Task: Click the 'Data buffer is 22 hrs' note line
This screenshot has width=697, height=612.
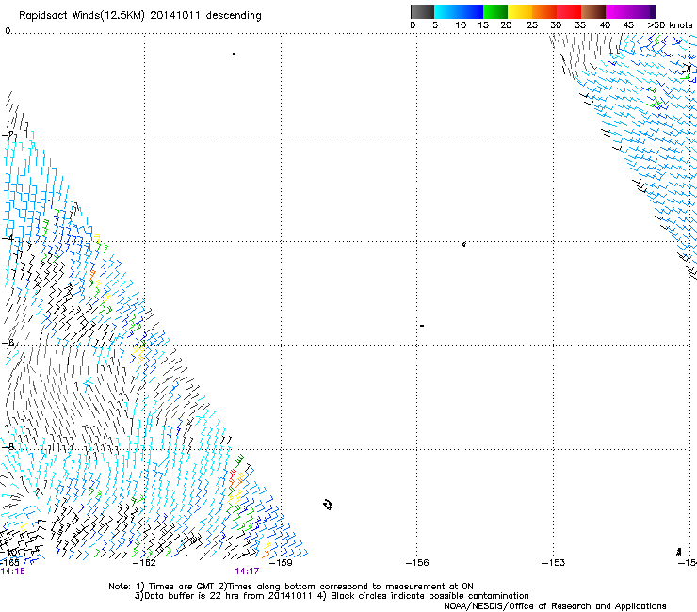Action: coord(332,596)
